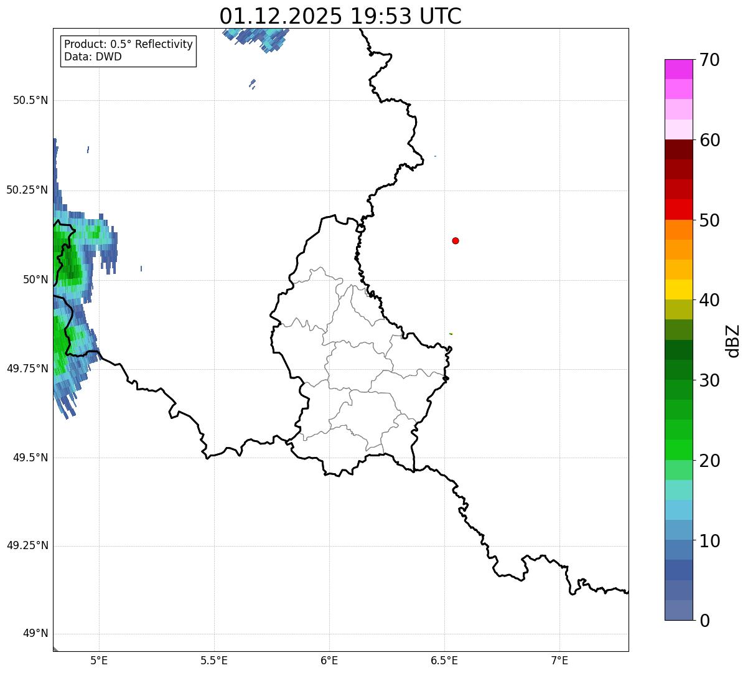748x673 pixels.
Task: Click the magenta top colorbar segment
Action: 678,69
